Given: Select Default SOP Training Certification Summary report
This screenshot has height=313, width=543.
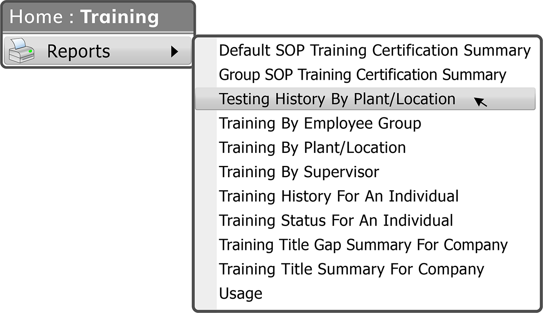Looking at the screenshot, I should point(375,50).
